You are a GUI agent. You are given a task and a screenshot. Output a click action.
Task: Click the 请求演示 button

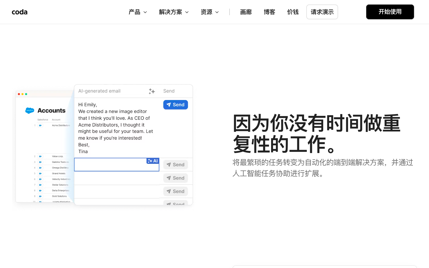322,12
